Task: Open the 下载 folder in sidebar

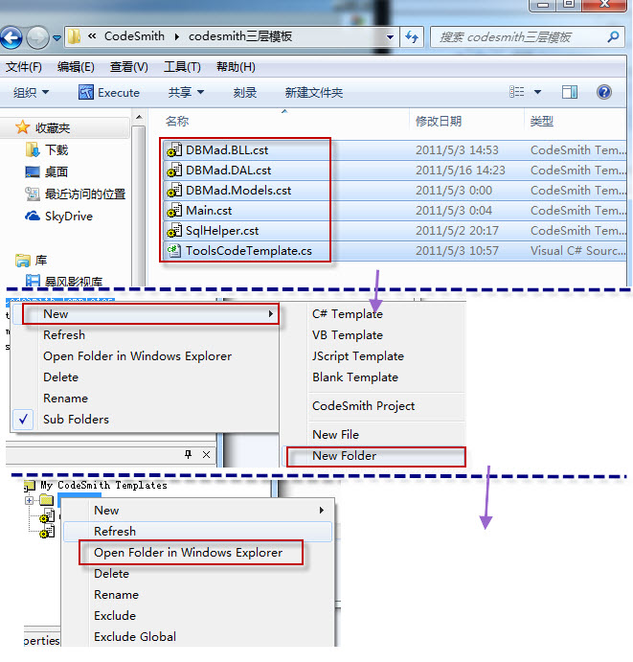Action: [46, 149]
